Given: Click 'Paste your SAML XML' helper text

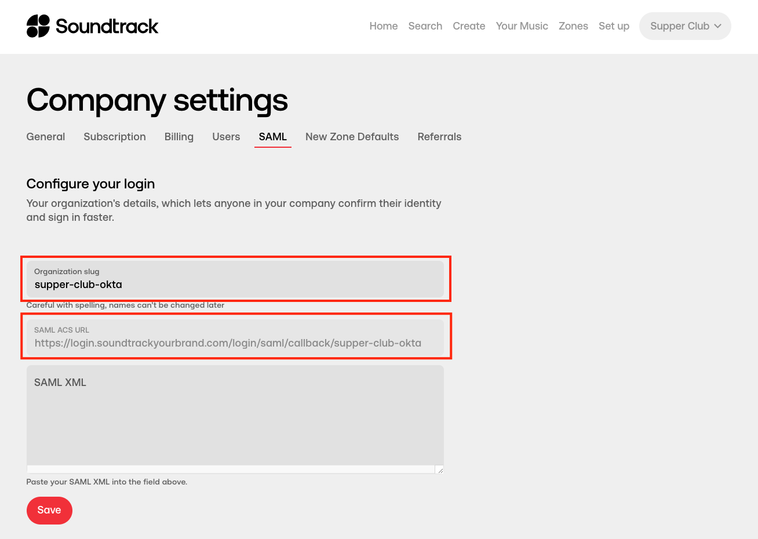Looking at the screenshot, I should coord(107,482).
